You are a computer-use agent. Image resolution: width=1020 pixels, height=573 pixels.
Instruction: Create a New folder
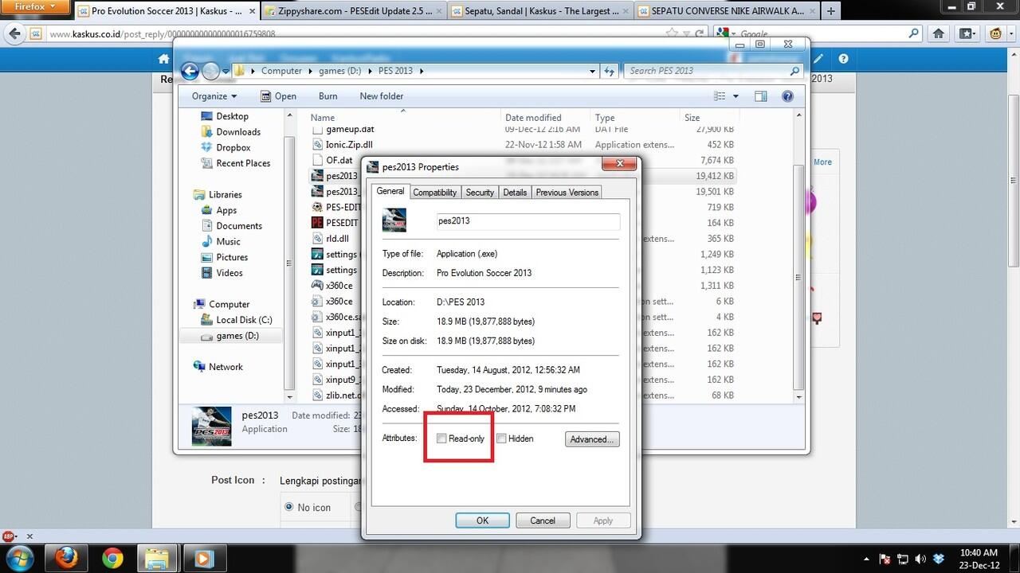tap(382, 96)
